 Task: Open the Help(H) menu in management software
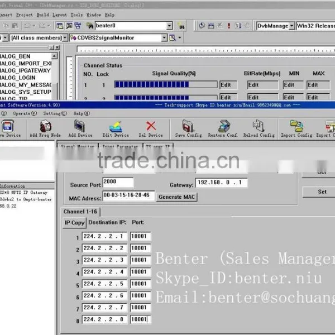click(x=82, y=113)
